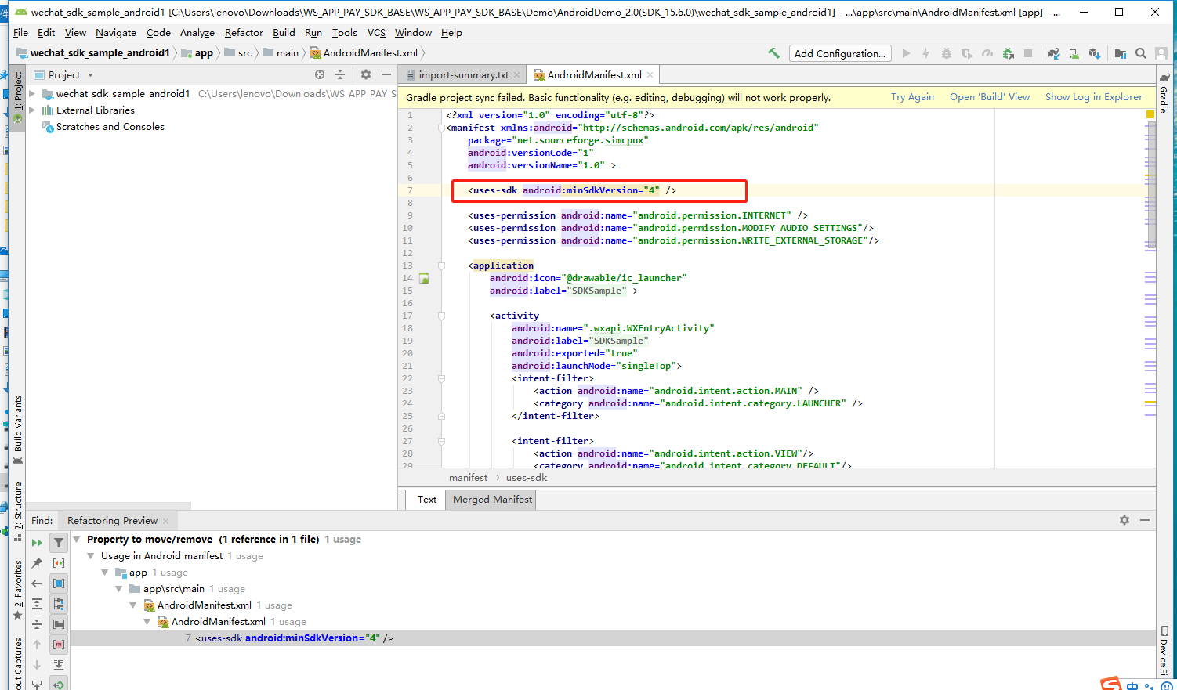The image size is (1177, 690).
Task: Switch to Merged Manifest tab
Action: [x=492, y=500]
